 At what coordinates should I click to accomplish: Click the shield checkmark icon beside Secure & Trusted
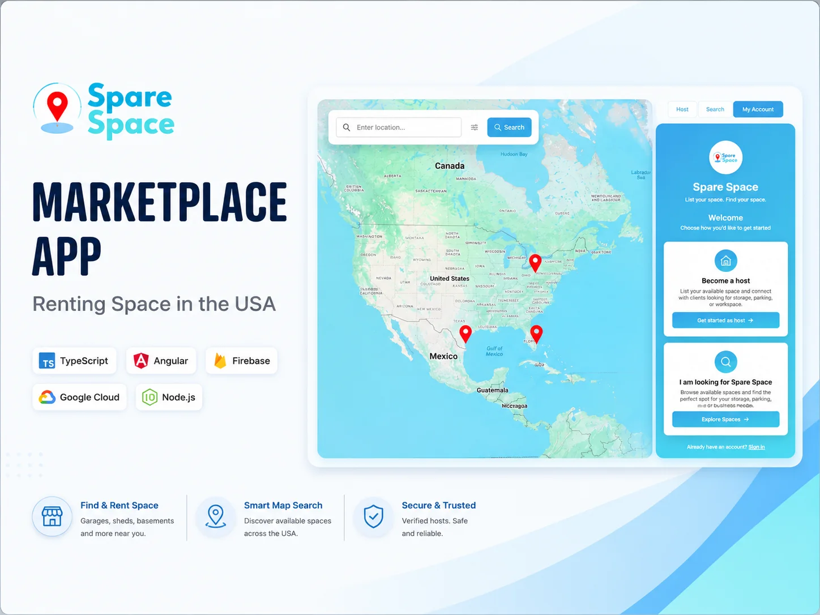pyautogui.click(x=373, y=516)
